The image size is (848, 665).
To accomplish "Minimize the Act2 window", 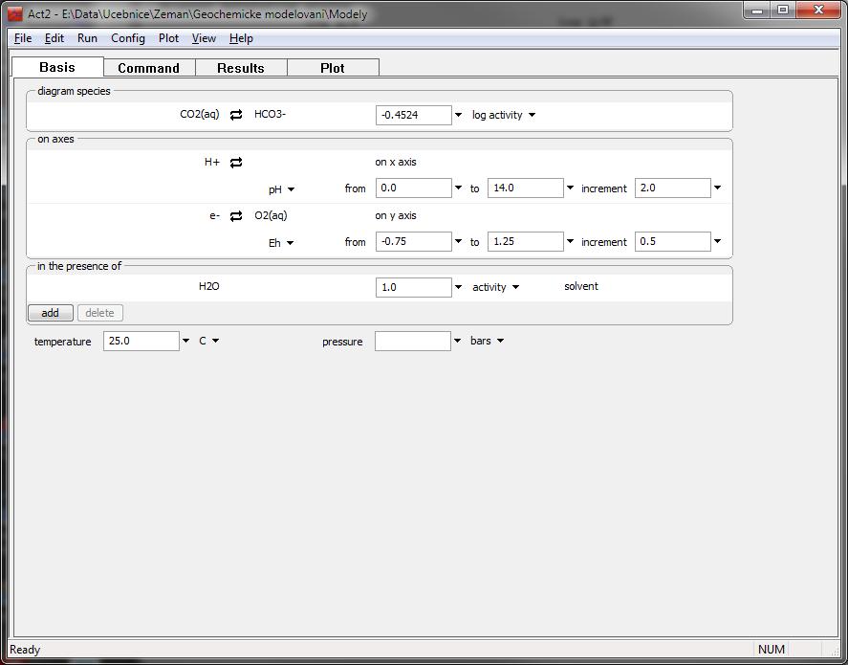I will coord(758,11).
